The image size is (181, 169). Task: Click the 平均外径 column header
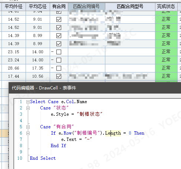14,7
